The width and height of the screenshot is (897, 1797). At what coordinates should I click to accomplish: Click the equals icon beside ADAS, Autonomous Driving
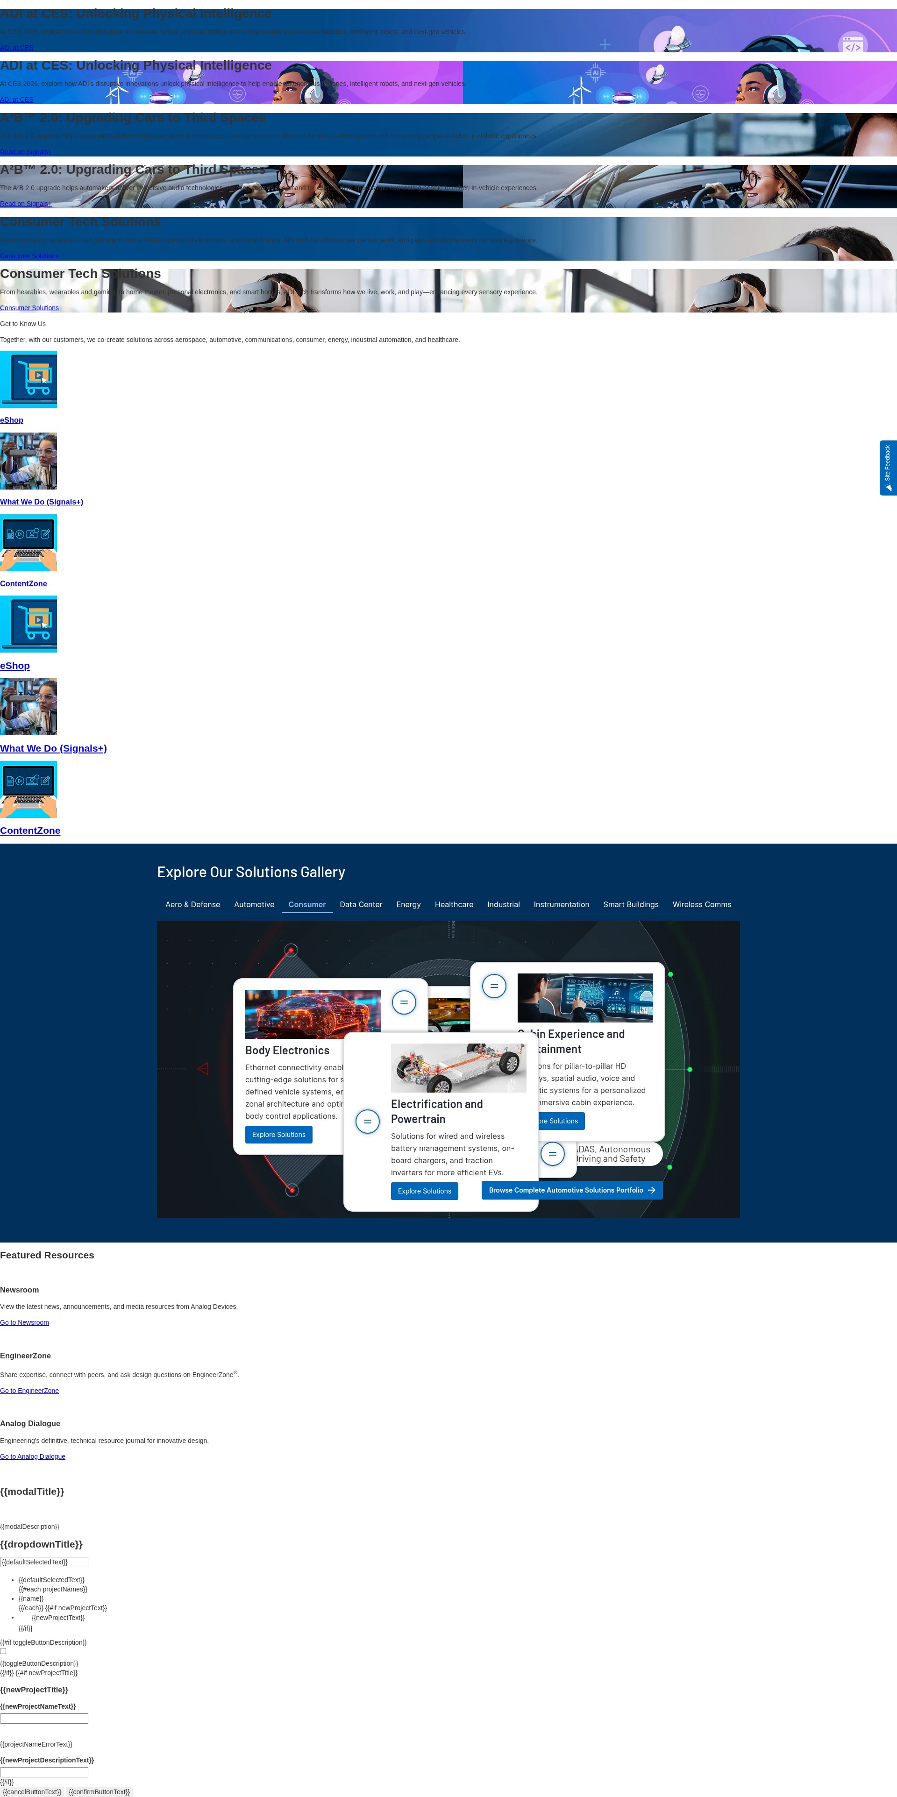[x=552, y=1154]
